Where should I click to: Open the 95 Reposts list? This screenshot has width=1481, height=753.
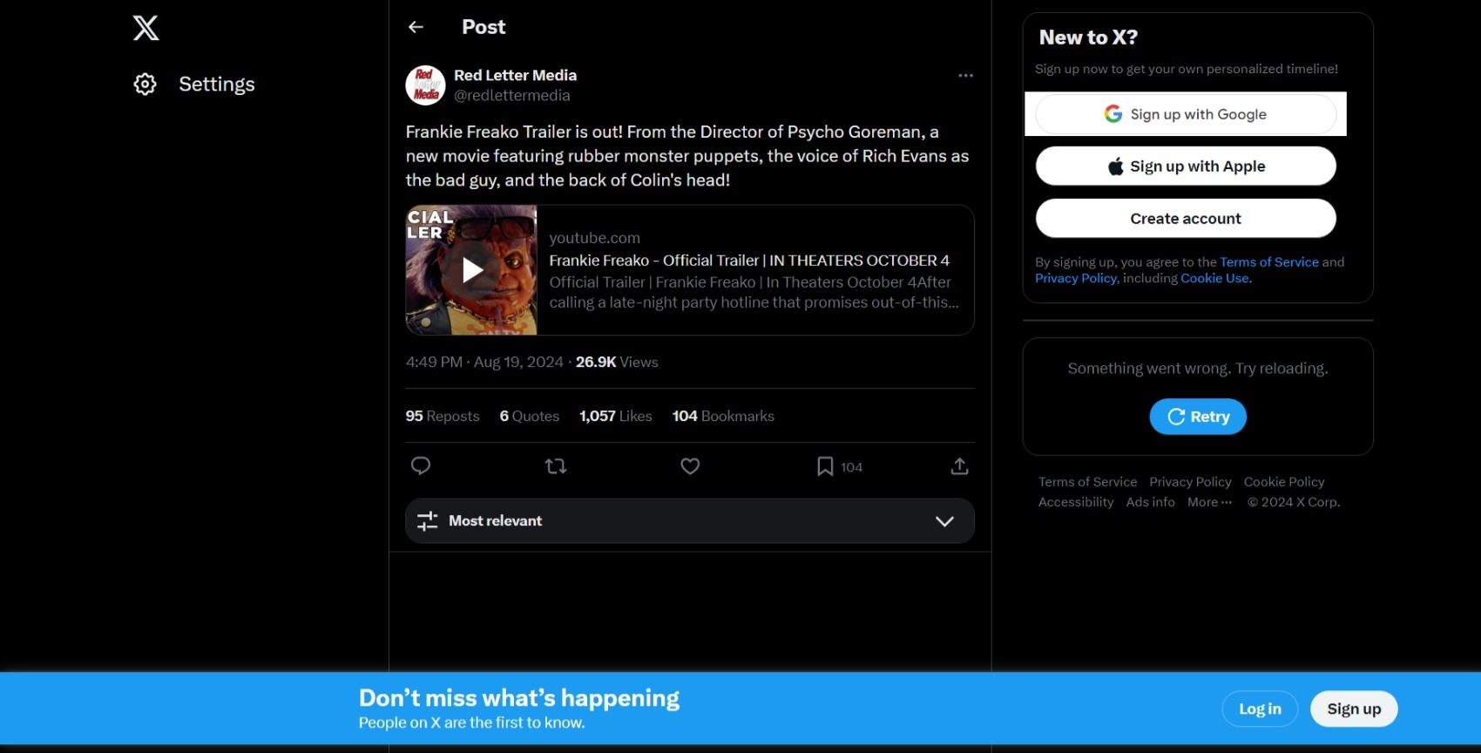coord(443,417)
